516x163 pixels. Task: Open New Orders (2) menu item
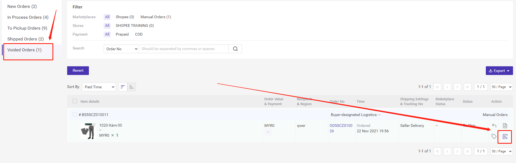click(x=22, y=7)
